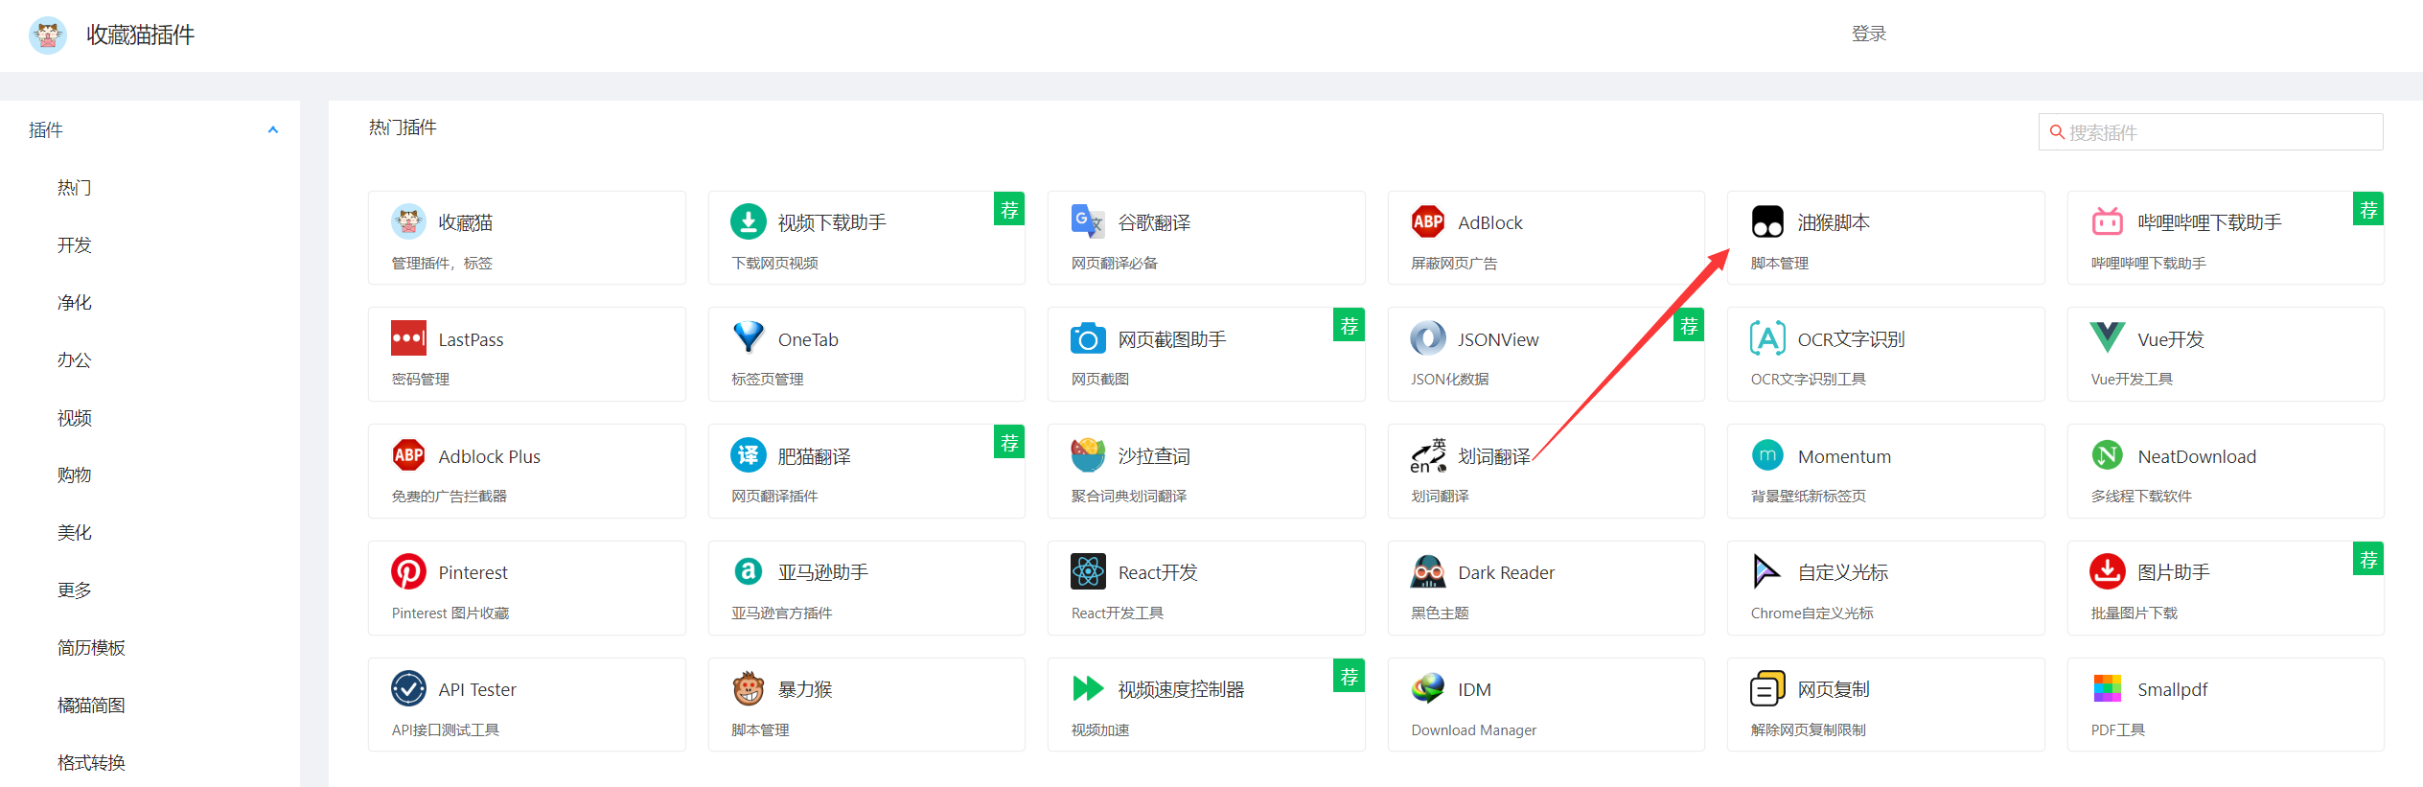This screenshot has width=2423, height=787.
Task: Select 热门 in the sidebar
Action: 75,188
